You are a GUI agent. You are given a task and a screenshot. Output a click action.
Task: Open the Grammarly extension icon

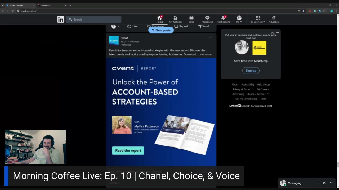[315, 11]
